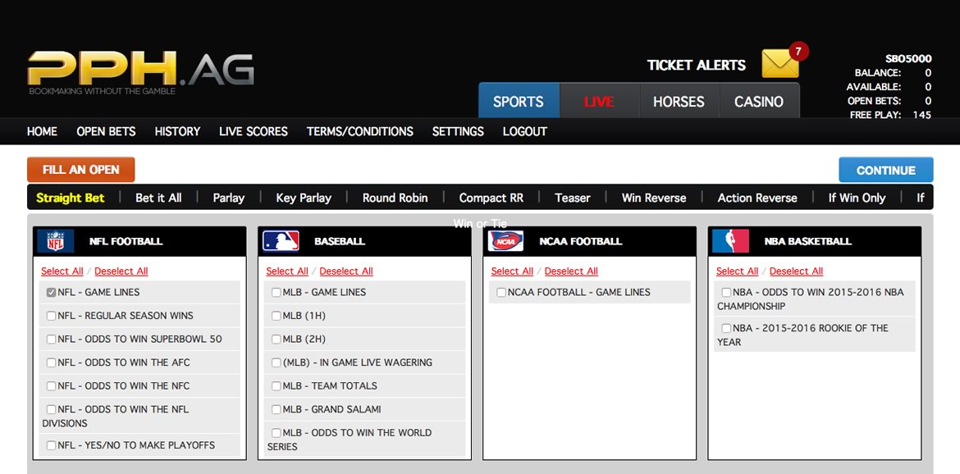The image size is (960, 474).
Task: Click the NFL FOOTBALL panel header title
Action: pos(126,241)
